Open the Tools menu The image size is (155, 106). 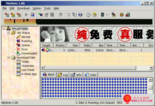[47, 8]
